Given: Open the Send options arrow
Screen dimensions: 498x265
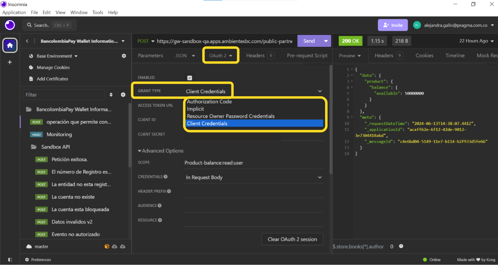Looking at the screenshot, I should point(326,41).
